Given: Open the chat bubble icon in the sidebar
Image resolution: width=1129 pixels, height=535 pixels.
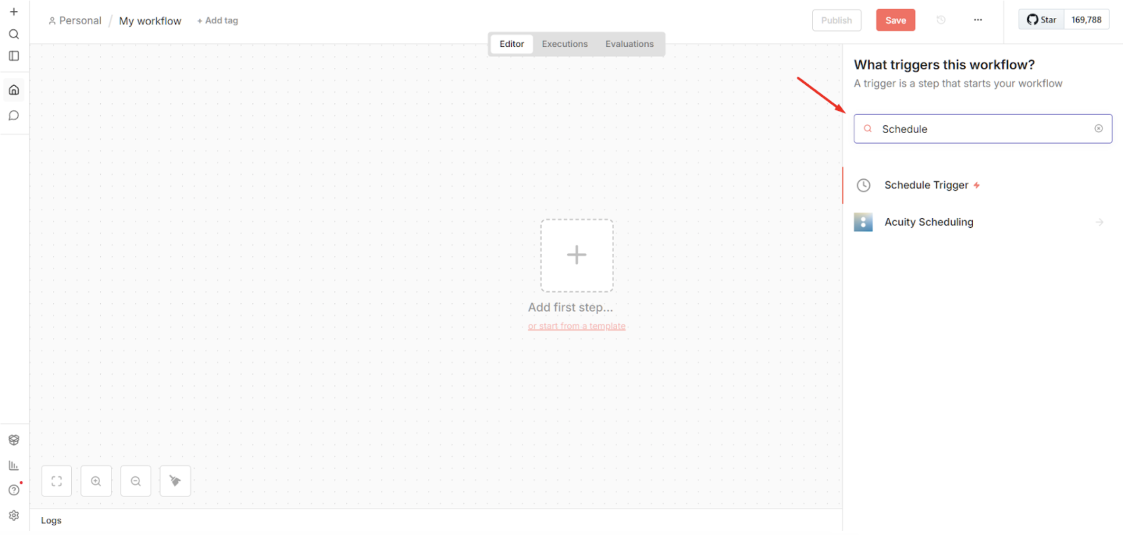Looking at the screenshot, I should pyautogui.click(x=14, y=115).
